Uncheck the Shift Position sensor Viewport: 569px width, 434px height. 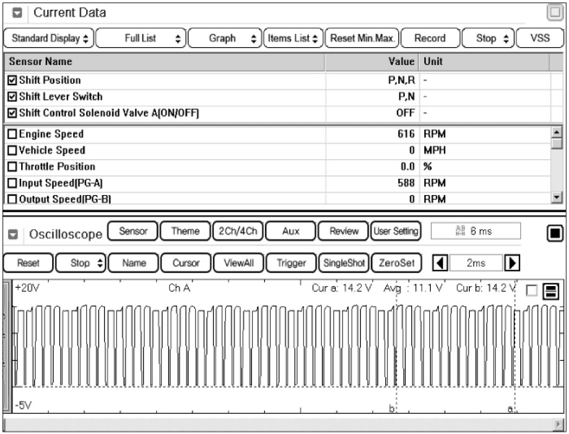[12, 81]
